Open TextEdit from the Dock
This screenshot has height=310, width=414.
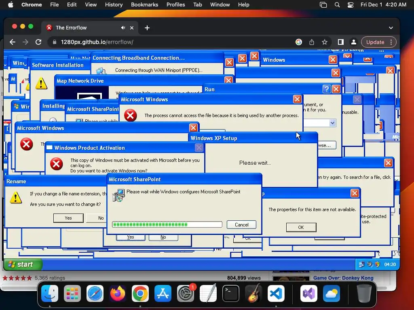208,293
